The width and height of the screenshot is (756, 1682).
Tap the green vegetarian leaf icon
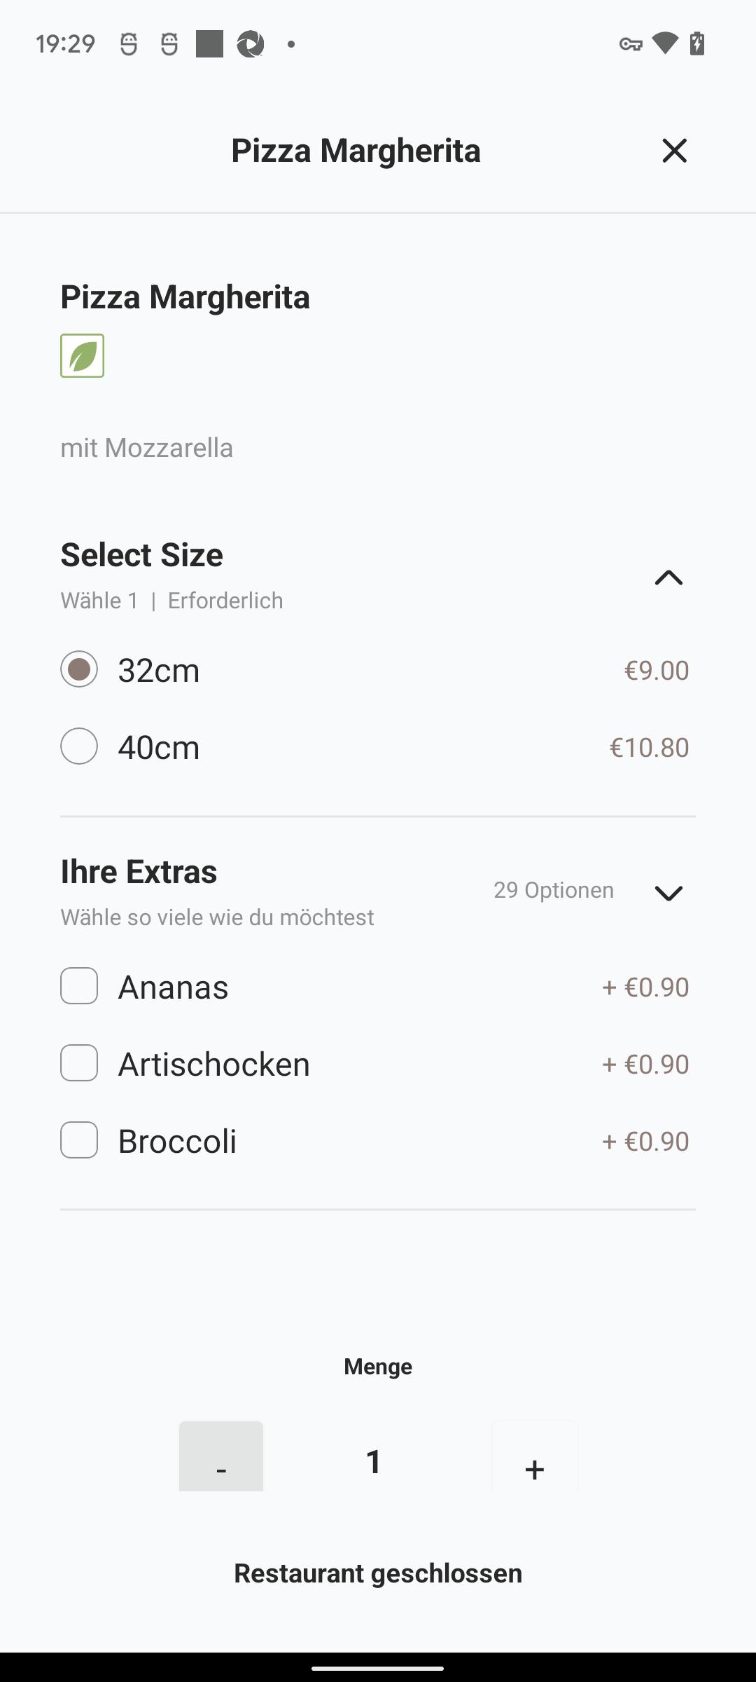(x=82, y=356)
